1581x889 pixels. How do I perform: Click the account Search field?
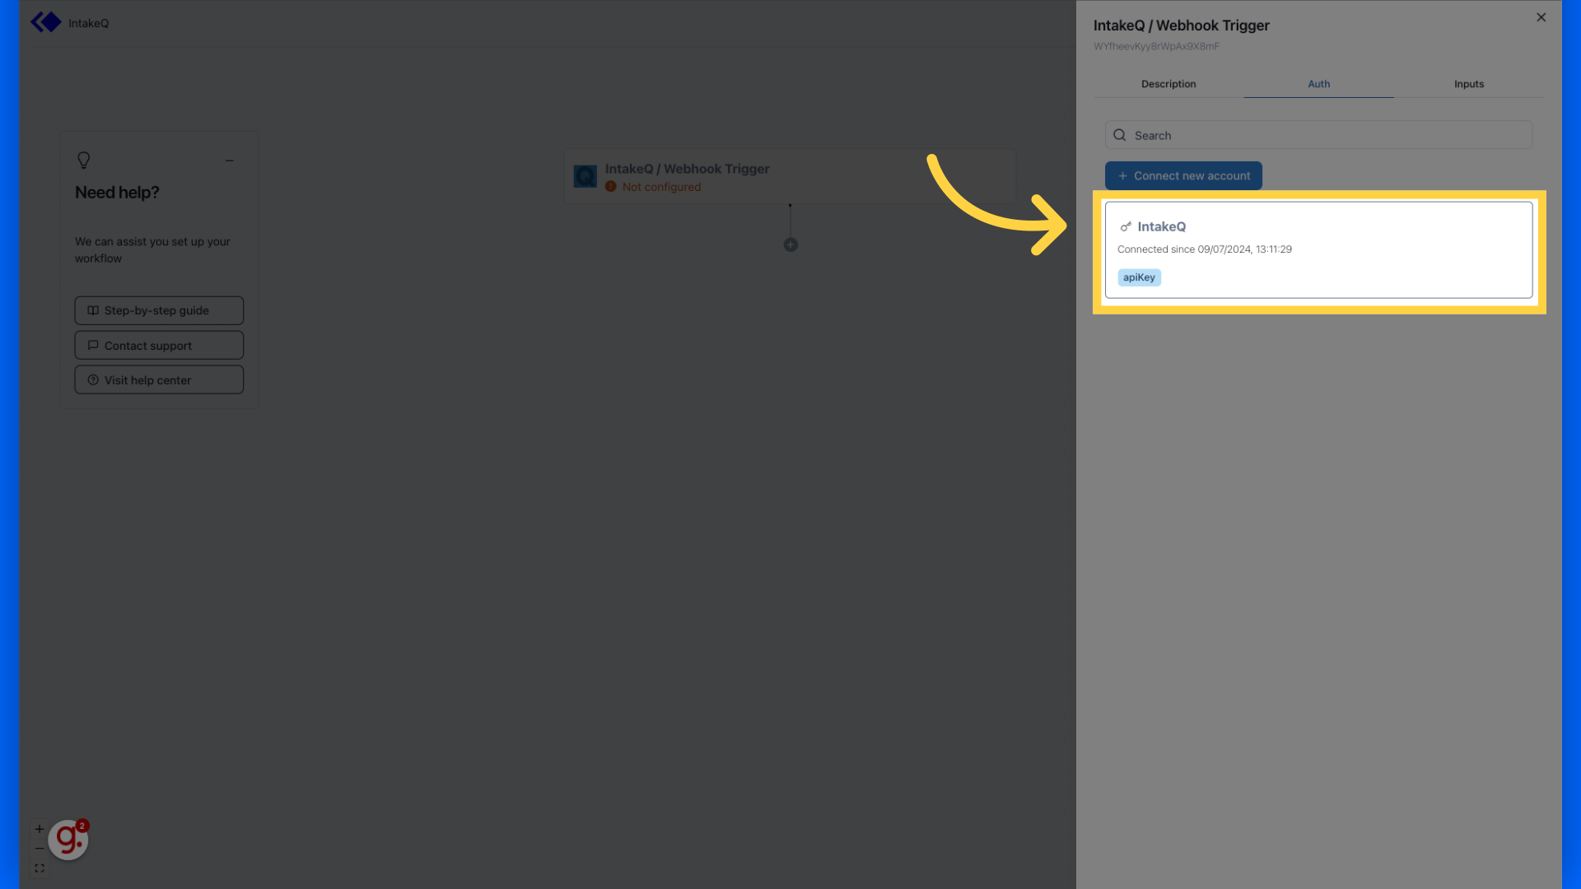pyautogui.click(x=1318, y=135)
